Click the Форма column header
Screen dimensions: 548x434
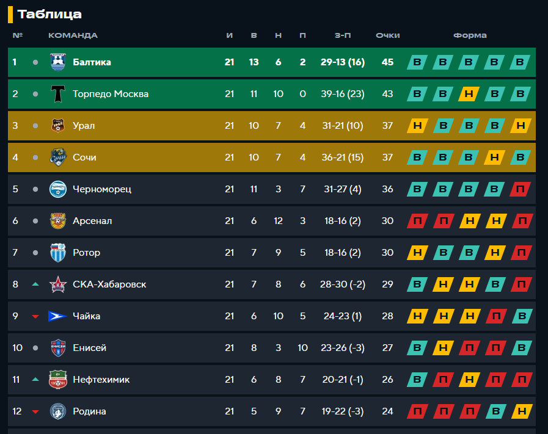pos(470,35)
